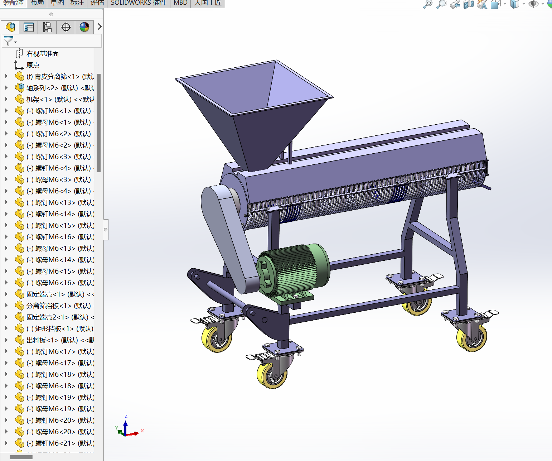Expand the 机架<1> tree node
Viewport: 552px width, 461px height.
click(6, 99)
